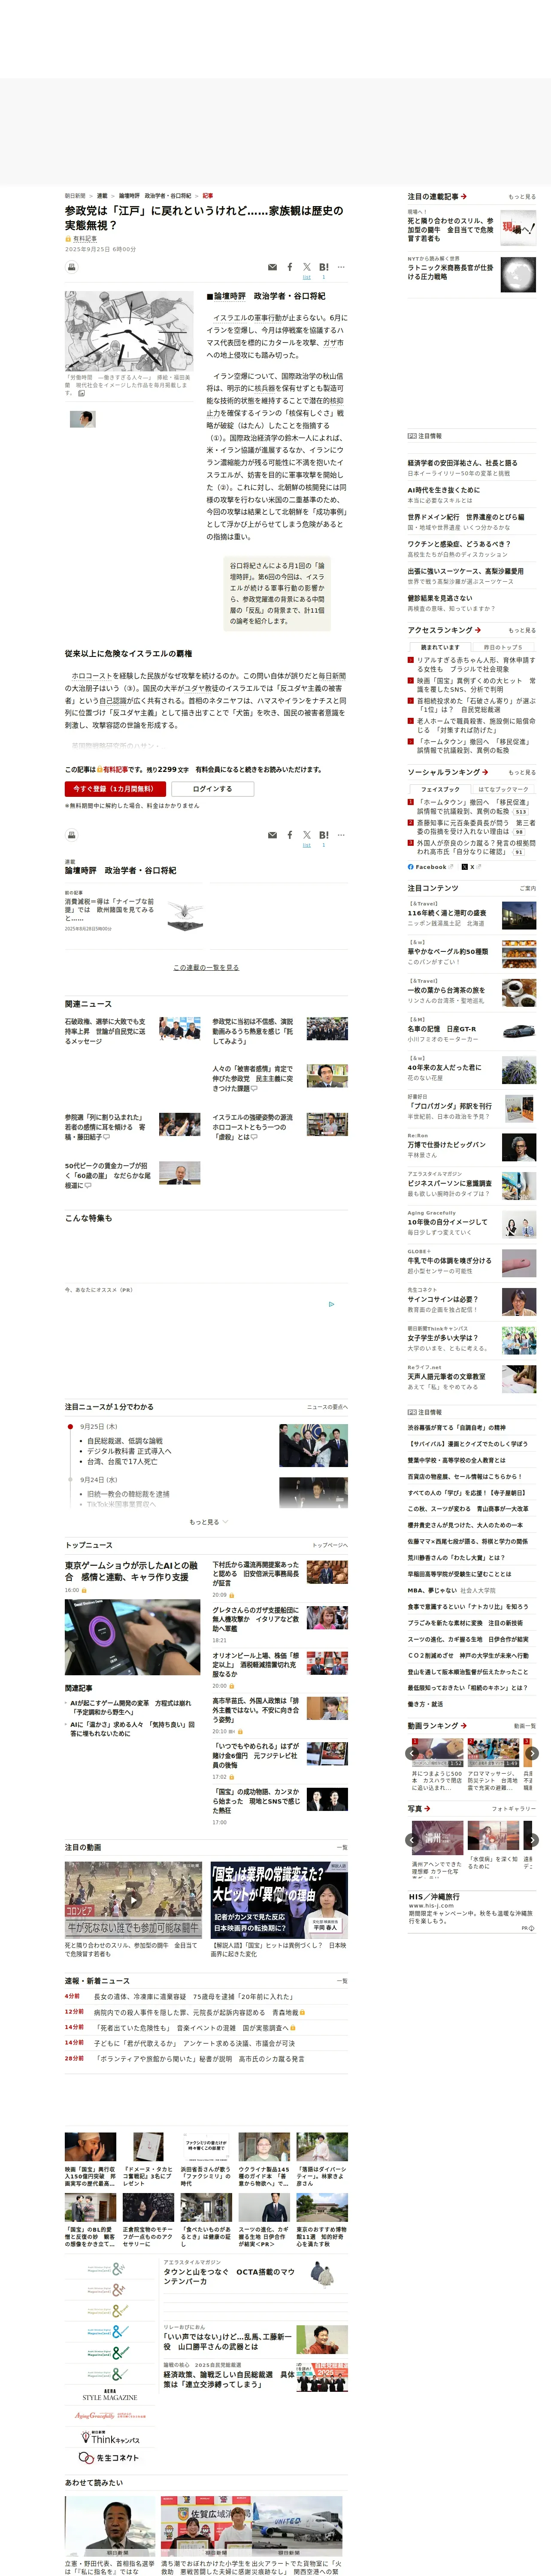Select the 読まれています ranking tab

pos(440,647)
